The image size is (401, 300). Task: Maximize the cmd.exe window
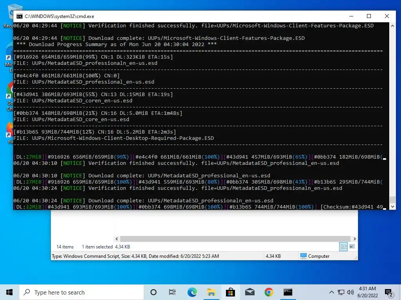[369, 16]
